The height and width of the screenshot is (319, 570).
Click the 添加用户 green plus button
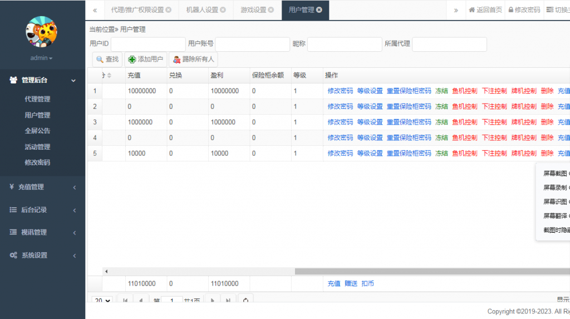click(x=145, y=60)
